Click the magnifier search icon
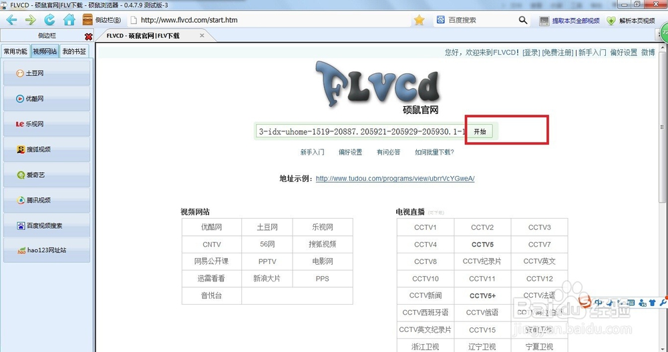Image resolution: width=668 pixels, height=352 pixels. [x=523, y=20]
